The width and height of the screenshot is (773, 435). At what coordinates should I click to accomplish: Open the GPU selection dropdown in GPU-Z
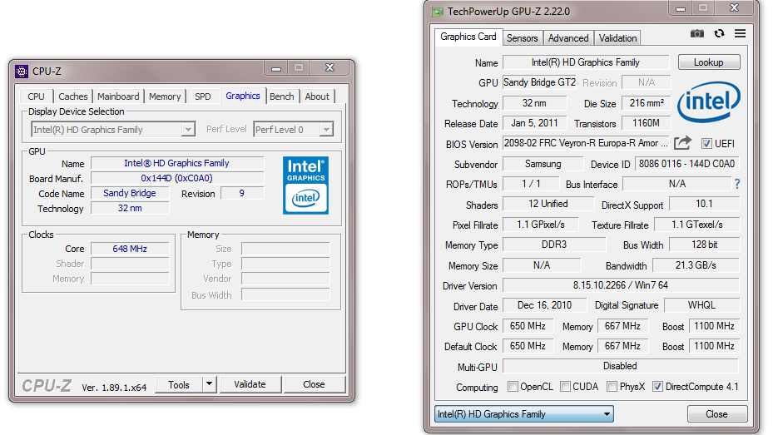pyautogui.click(x=524, y=414)
